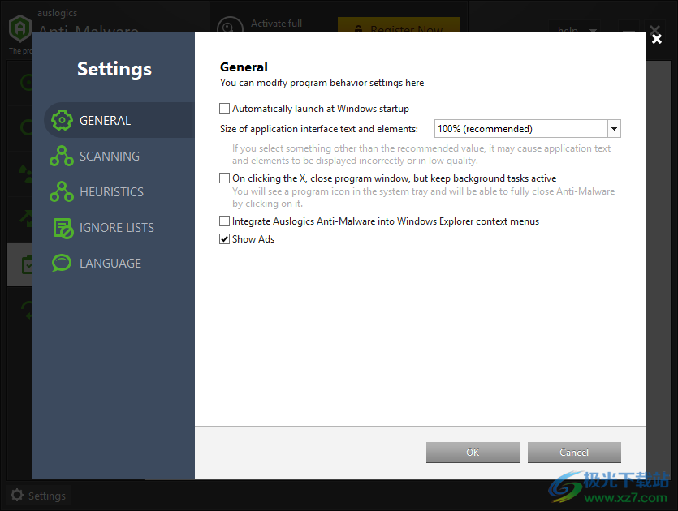Click the 100% (recommended) combo box
Screen dimensions: 678x511
(528, 129)
